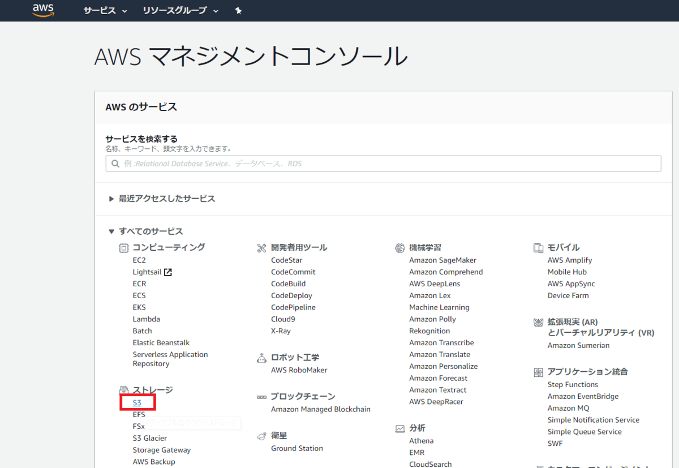Open Storage Gateway service
679x468 pixels.
point(162,450)
